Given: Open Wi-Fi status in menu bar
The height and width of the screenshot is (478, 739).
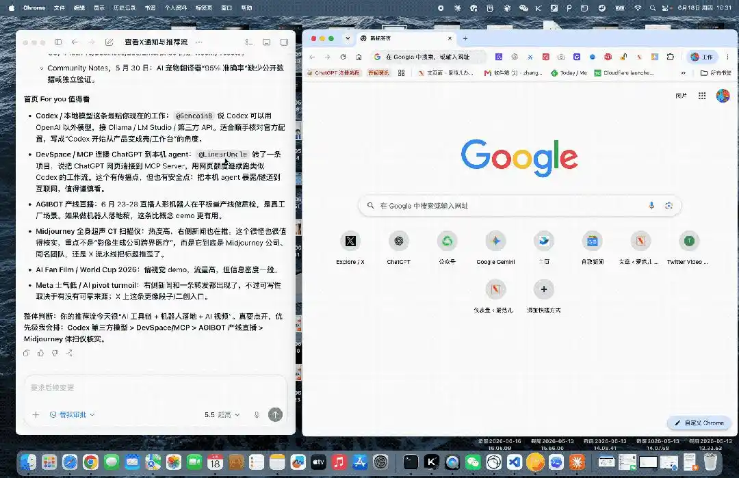Looking at the screenshot, I should pyautogui.click(x=637, y=8).
